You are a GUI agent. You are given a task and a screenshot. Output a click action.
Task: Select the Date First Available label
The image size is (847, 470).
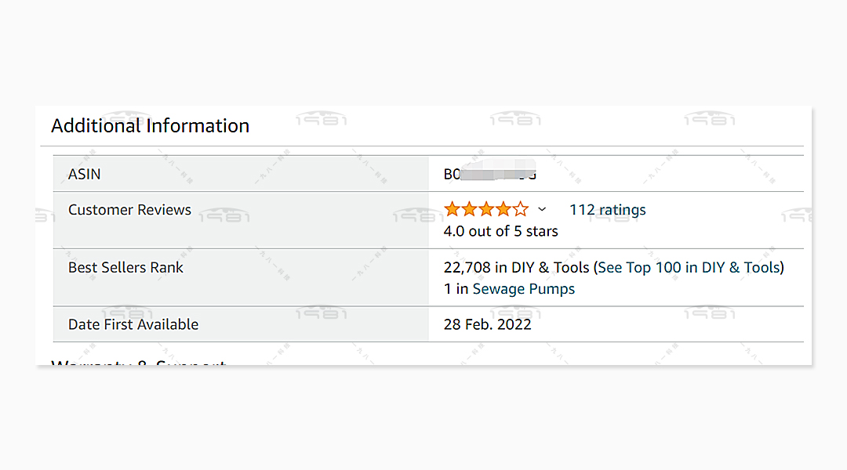pos(133,324)
